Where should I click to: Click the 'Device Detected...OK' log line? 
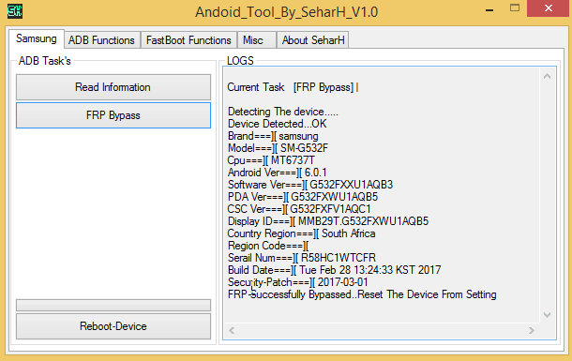[277, 124]
